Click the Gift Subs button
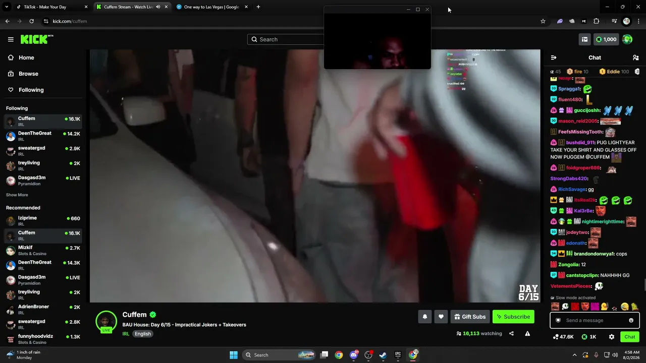Image resolution: width=646 pixels, height=363 pixels. [470, 317]
